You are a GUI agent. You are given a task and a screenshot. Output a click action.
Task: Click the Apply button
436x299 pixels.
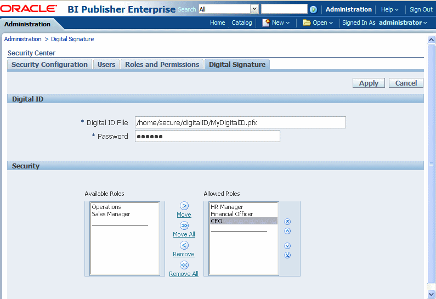point(369,83)
